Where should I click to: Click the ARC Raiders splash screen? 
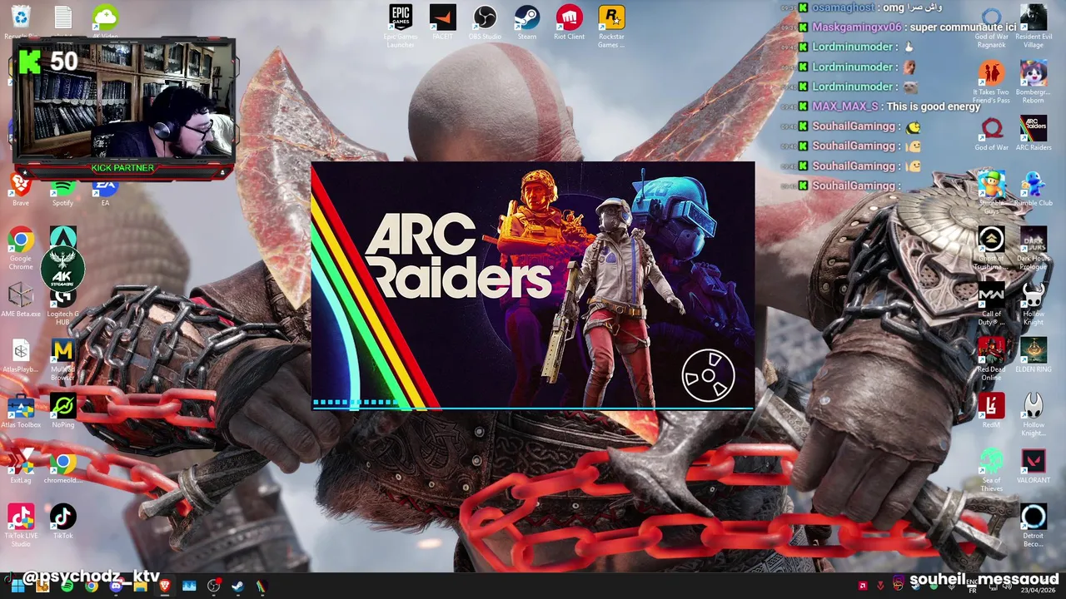pos(533,285)
